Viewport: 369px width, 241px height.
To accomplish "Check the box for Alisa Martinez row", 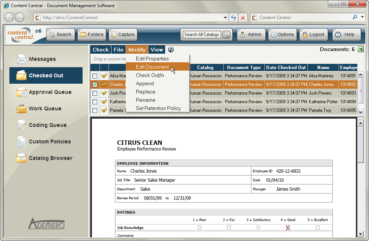I will click(95, 76).
